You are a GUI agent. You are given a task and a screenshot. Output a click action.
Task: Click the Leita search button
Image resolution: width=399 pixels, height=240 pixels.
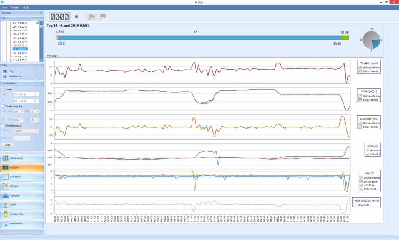pos(8,145)
